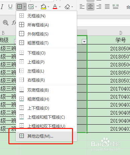The height and width of the screenshot is (155, 130).
Task: Apply 下框线(O) bottom border
Action: (47, 53)
